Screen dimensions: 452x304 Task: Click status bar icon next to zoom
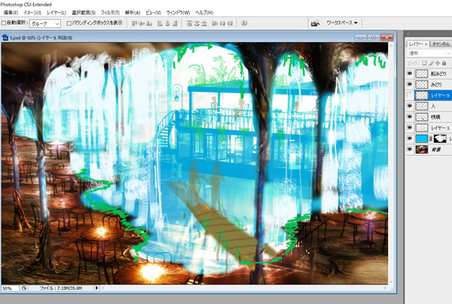click(x=24, y=288)
